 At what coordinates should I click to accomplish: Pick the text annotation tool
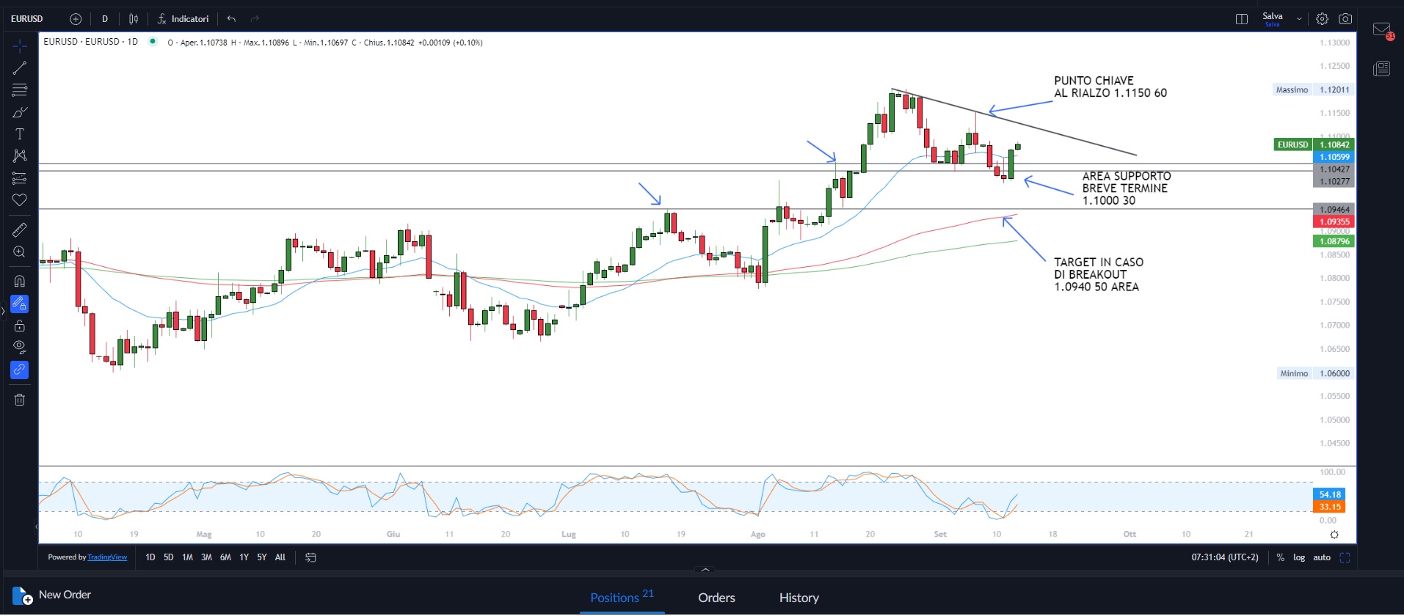[x=20, y=134]
